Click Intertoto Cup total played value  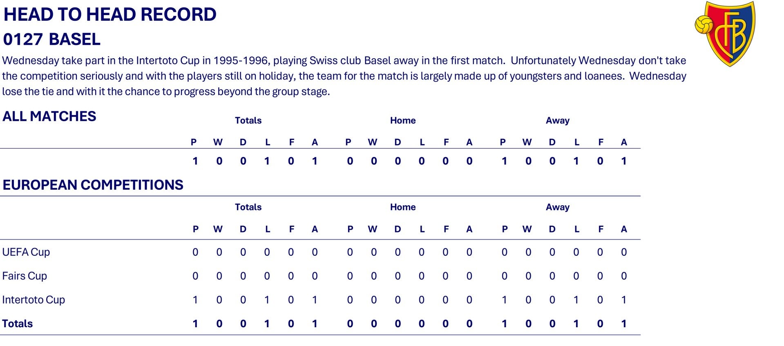(x=195, y=300)
